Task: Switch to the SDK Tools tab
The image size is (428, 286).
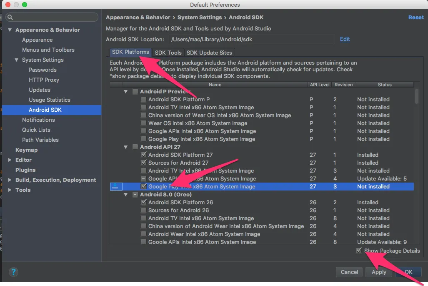Action: pyautogui.click(x=168, y=53)
